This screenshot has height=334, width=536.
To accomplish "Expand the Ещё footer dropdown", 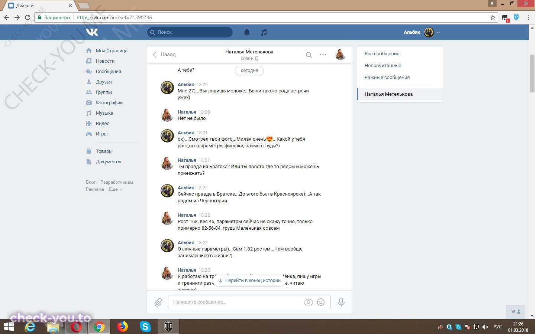I will point(115,189).
